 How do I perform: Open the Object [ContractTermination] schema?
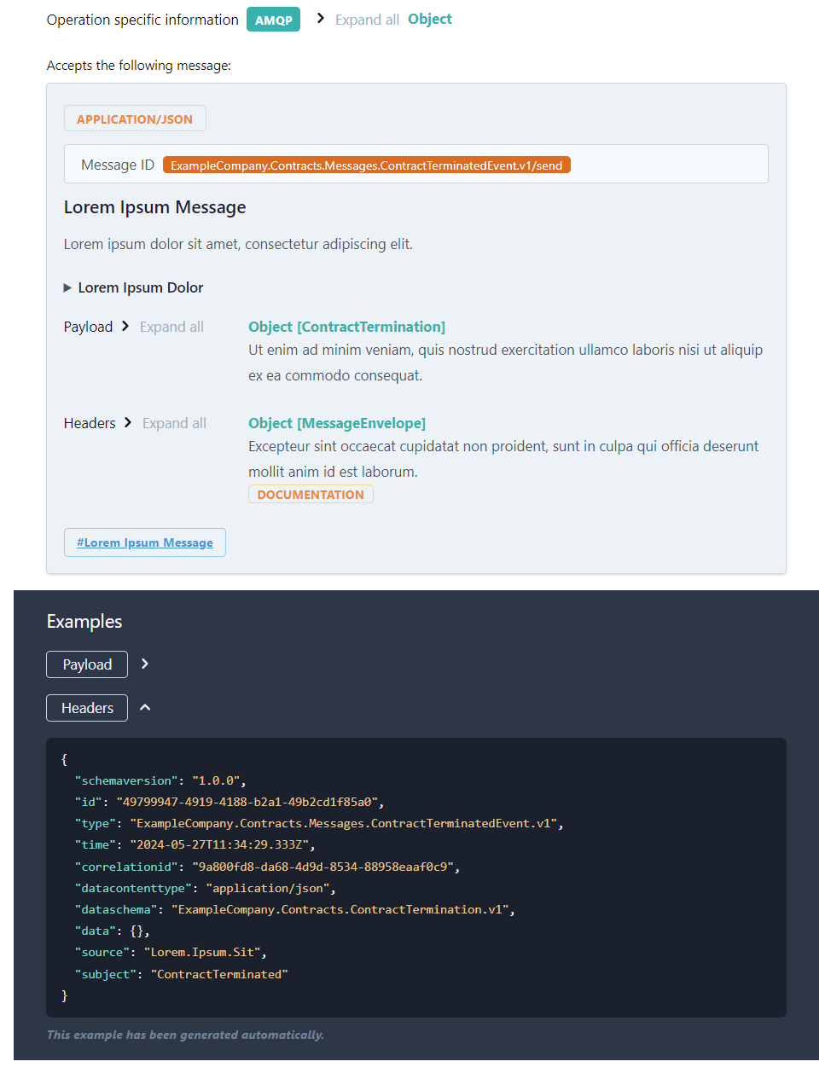point(346,327)
